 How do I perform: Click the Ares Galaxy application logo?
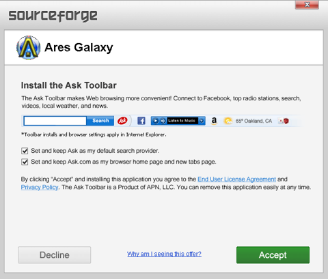(x=29, y=48)
